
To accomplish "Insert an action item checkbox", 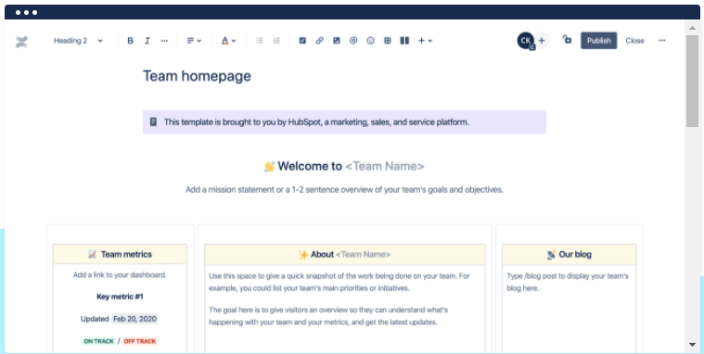I will 302,41.
